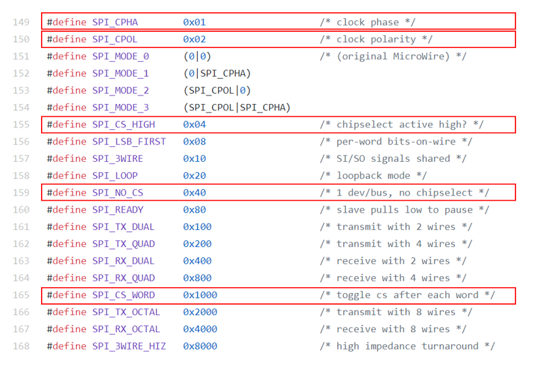Click the 'clock polarity' comment

(x=376, y=40)
